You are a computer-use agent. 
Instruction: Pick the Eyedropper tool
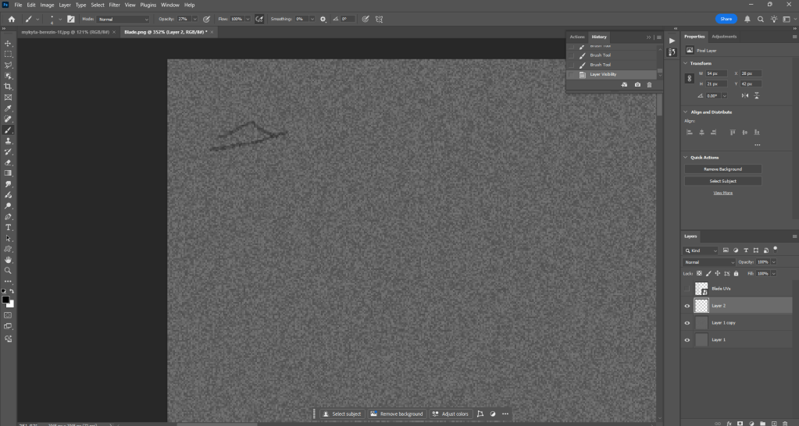tap(9, 108)
